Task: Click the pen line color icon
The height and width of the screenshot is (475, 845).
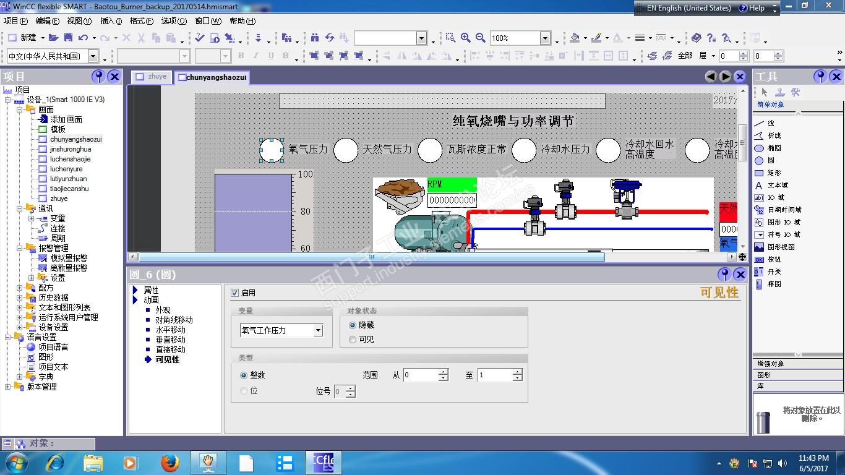Action: coord(596,38)
